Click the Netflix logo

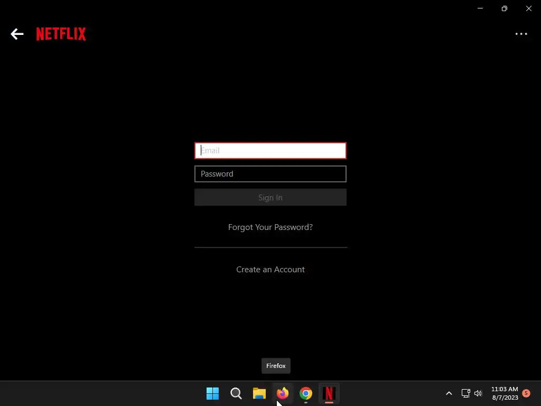tap(61, 34)
